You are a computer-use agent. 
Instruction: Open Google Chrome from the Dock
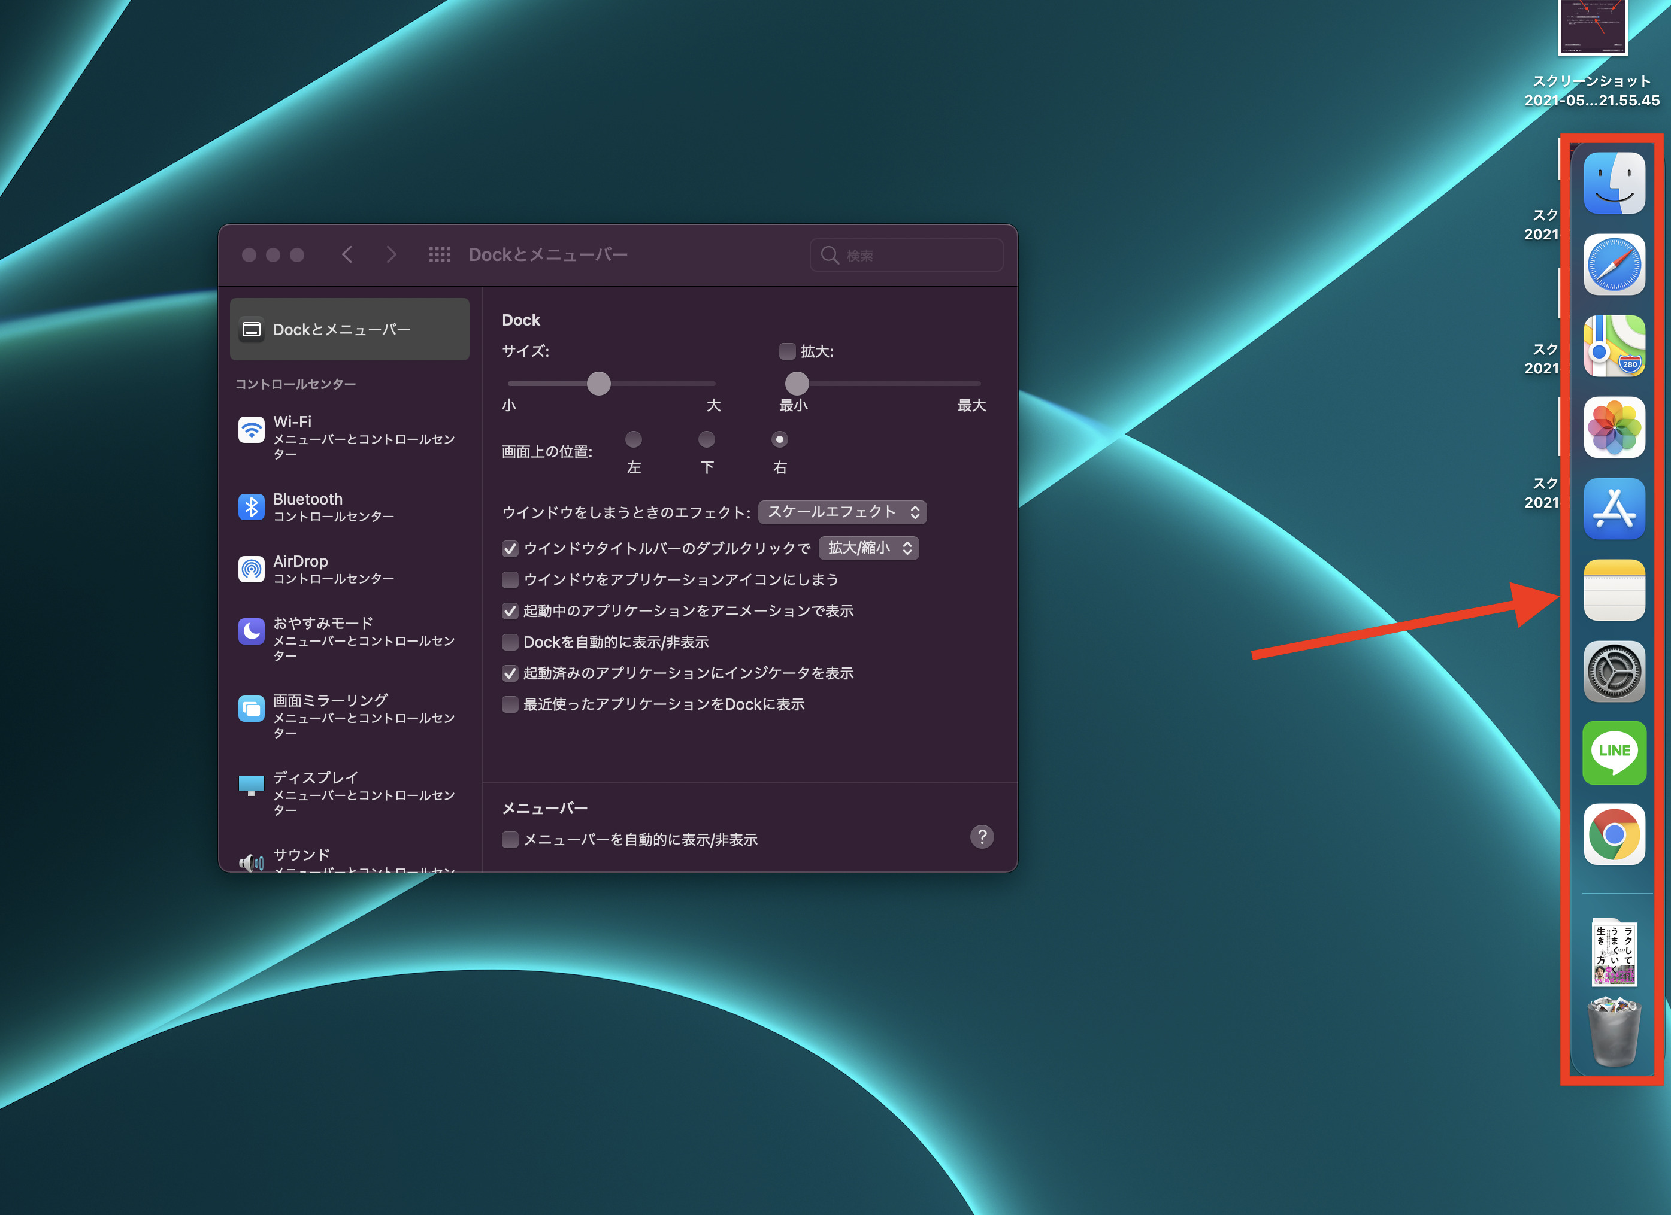pos(1614,834)
